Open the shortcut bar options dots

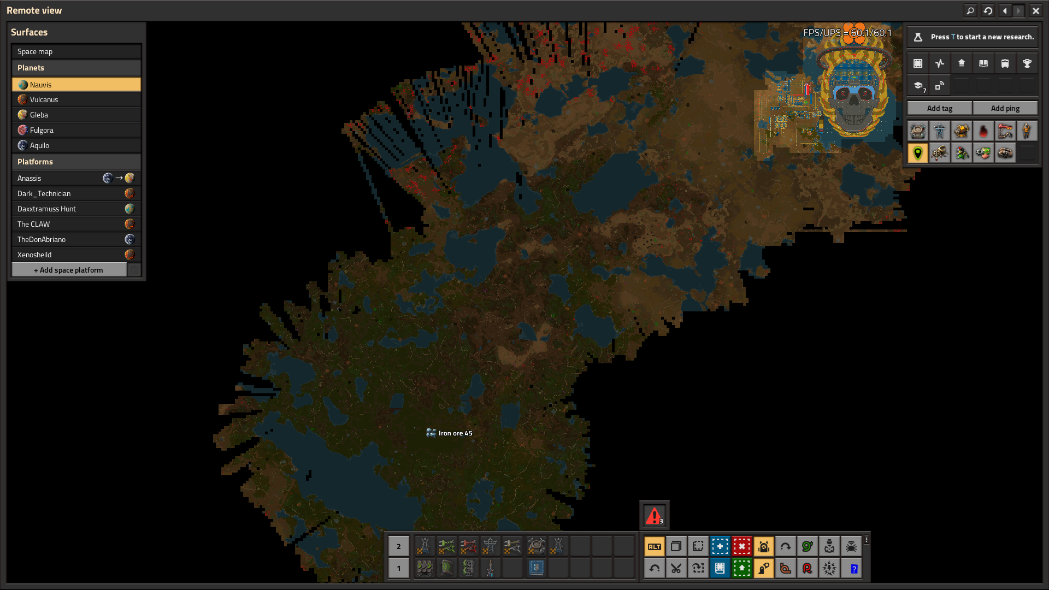tap(867, 540)
